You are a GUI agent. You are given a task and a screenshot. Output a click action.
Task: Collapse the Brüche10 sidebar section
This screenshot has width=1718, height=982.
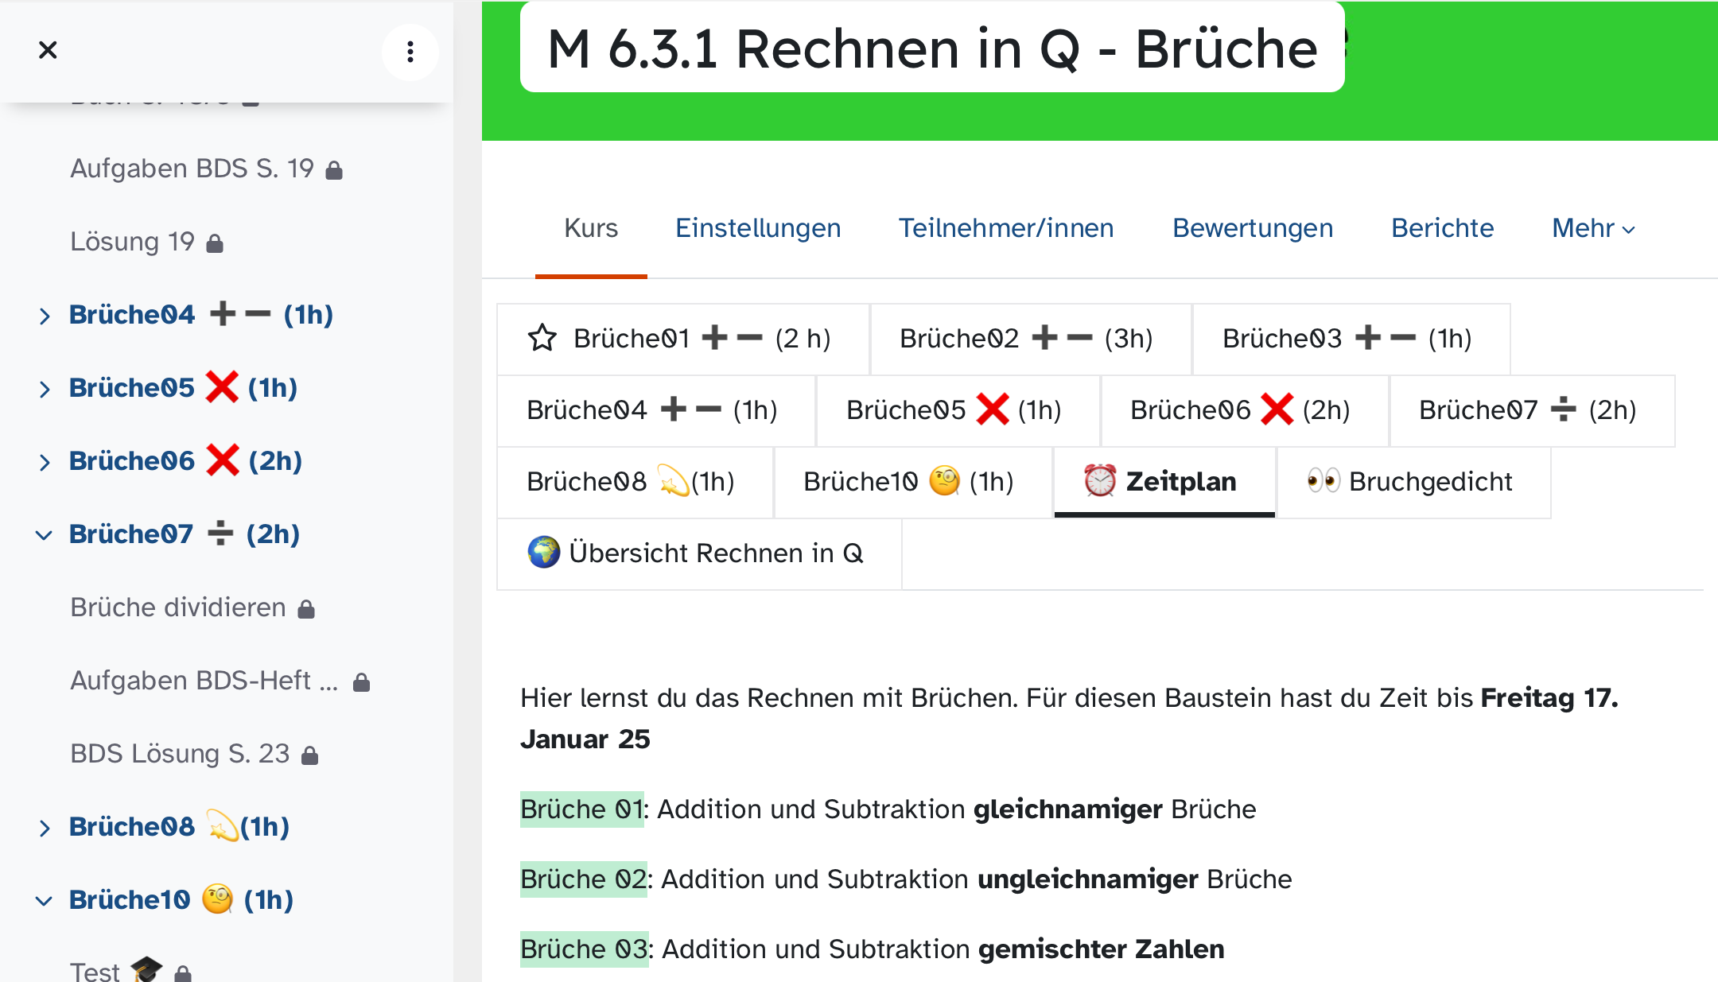45,901
